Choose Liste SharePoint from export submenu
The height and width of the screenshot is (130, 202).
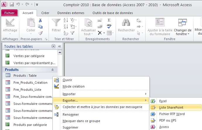[x=171, y=107]
